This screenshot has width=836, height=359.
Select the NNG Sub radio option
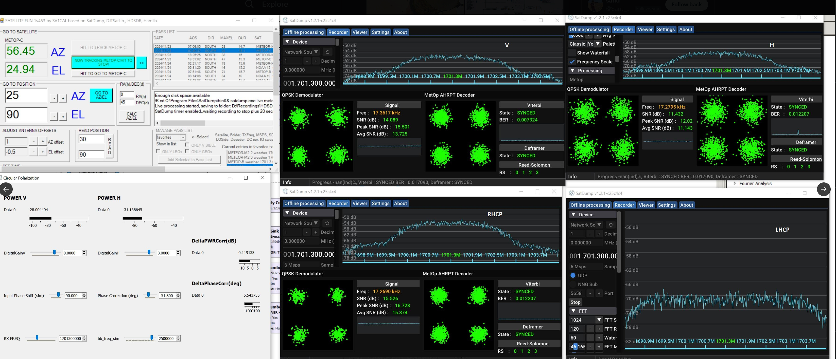573,285
